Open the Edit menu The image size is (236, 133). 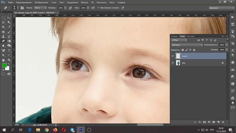[24, 3]
